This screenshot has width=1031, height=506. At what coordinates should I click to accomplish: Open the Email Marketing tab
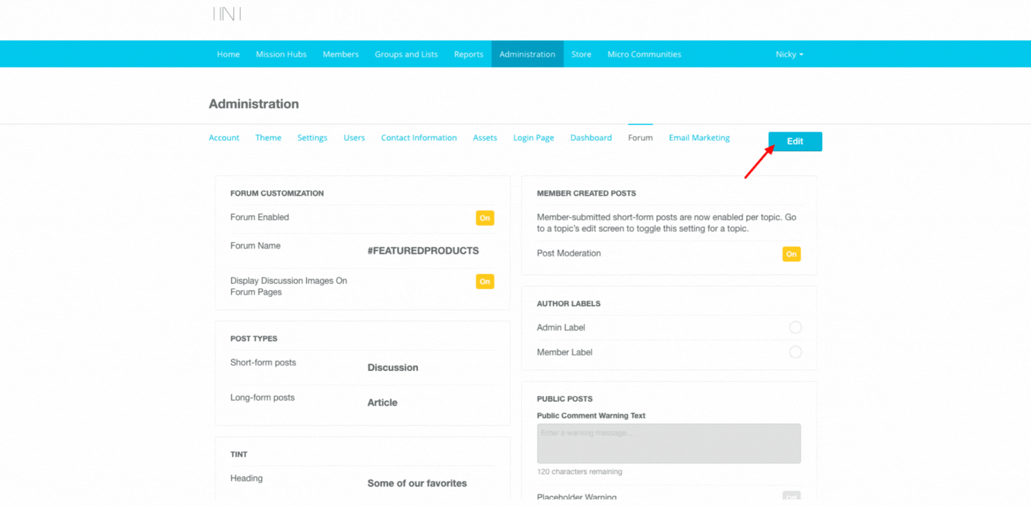pyautogui.click(x=699, y=137)
